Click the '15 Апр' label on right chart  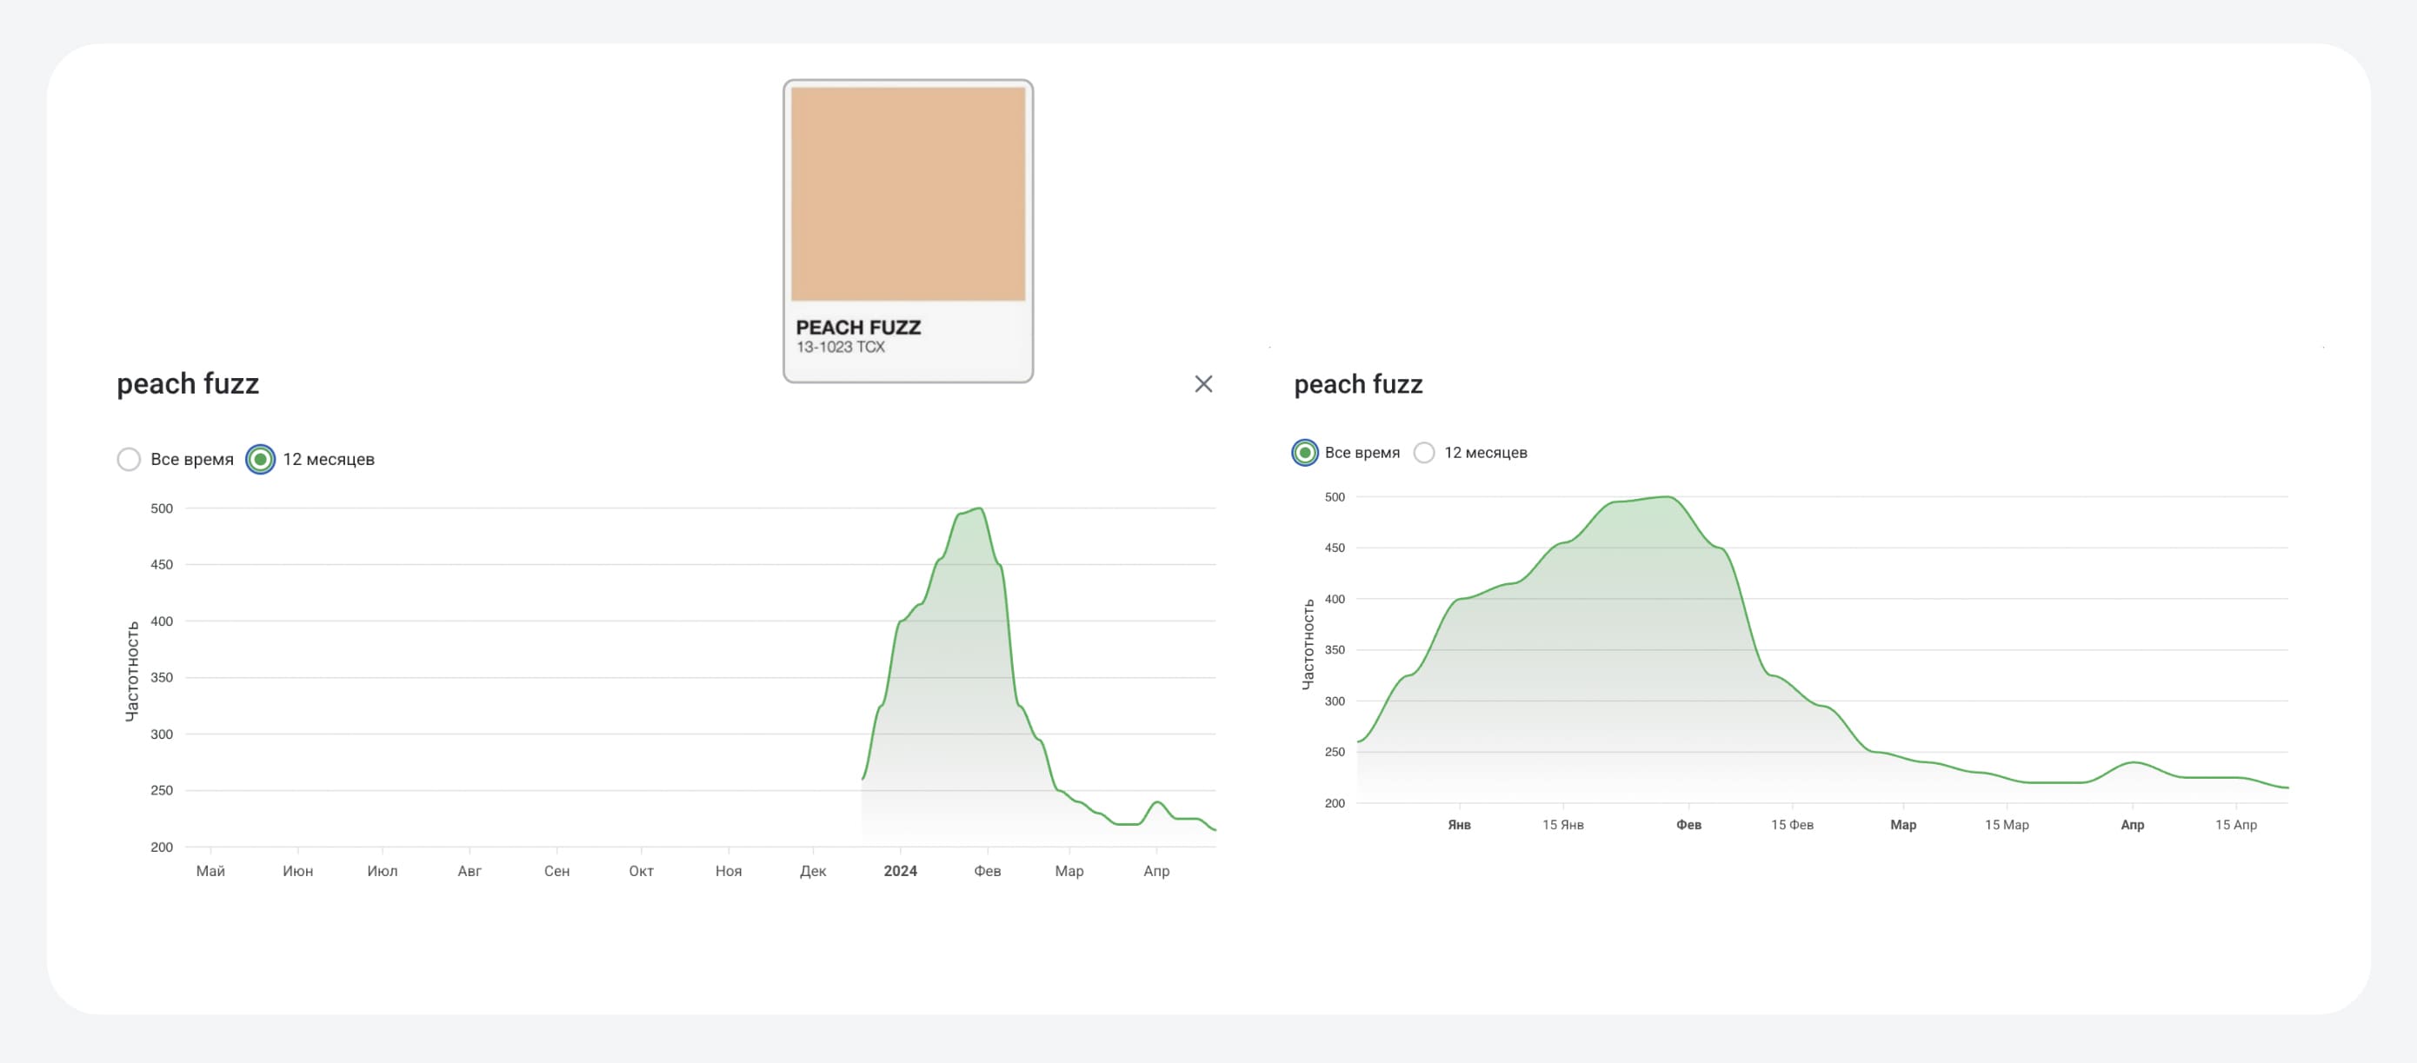(x=2235, y=825)
